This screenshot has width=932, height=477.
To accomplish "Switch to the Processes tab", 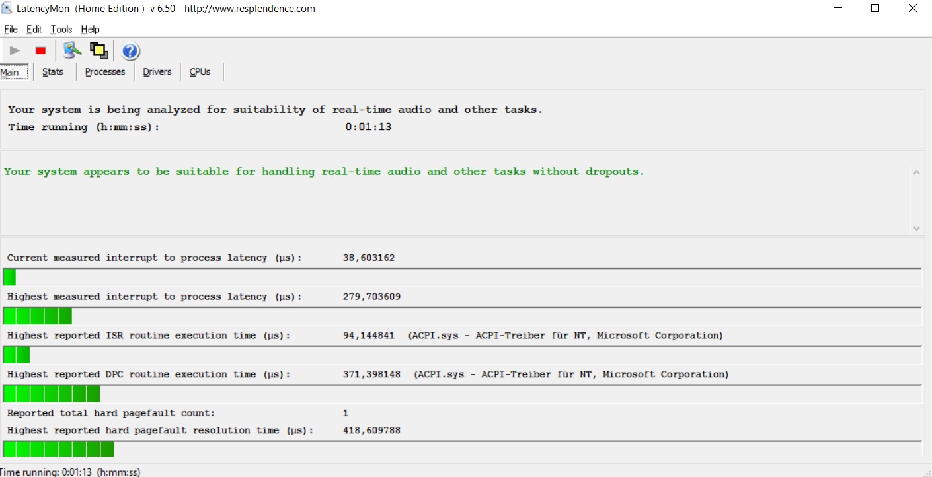I will point(105,72).
